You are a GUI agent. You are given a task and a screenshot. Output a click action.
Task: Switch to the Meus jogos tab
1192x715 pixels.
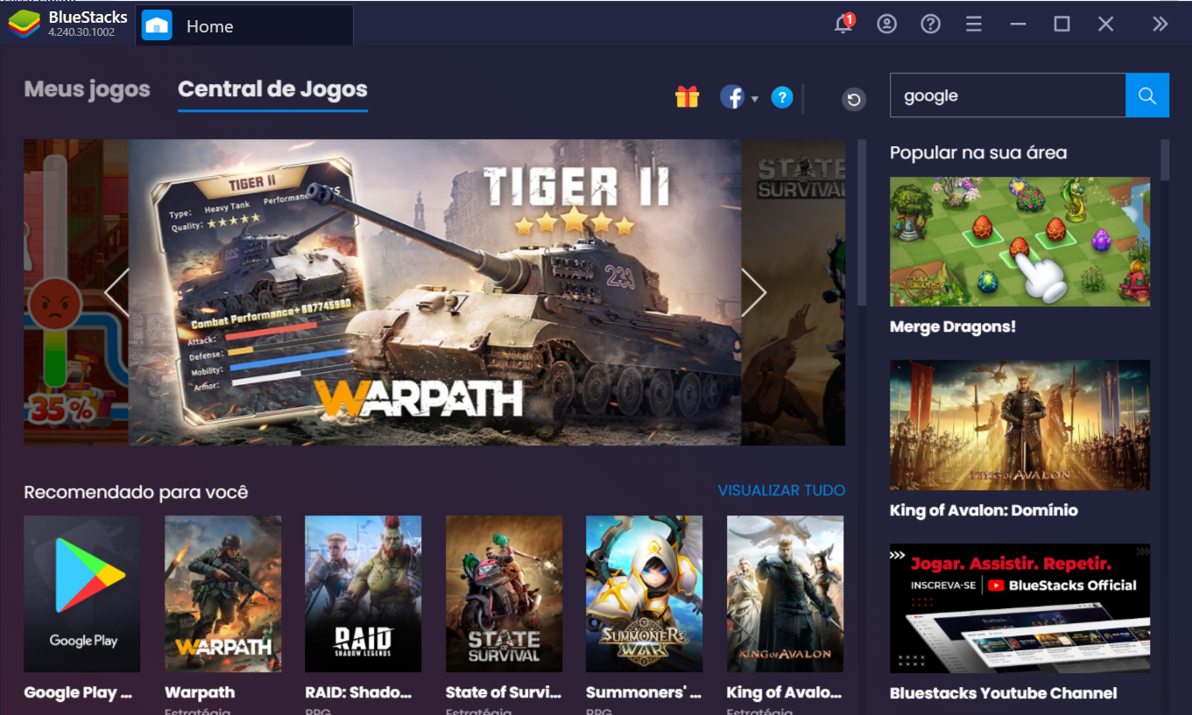88,89
